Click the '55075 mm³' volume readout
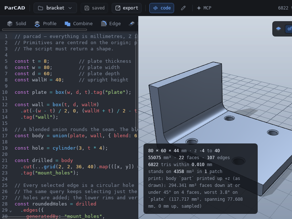 pyautogui.click(x=160, y=158)
